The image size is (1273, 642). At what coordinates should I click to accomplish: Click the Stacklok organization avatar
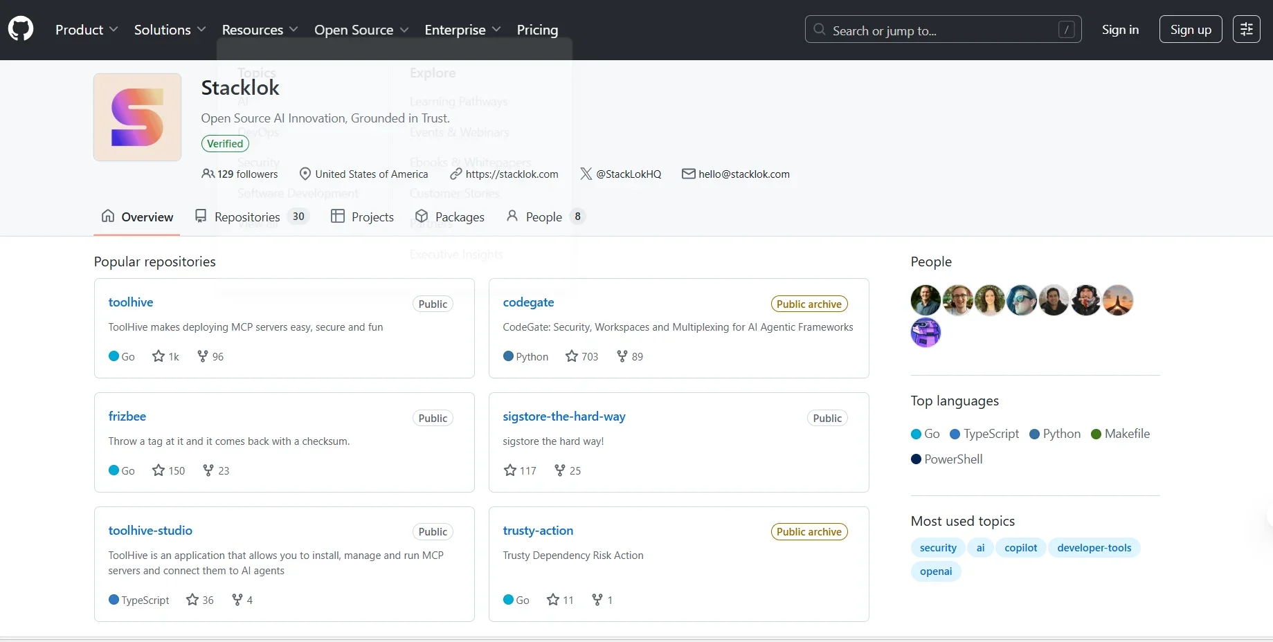coord(137,118)
